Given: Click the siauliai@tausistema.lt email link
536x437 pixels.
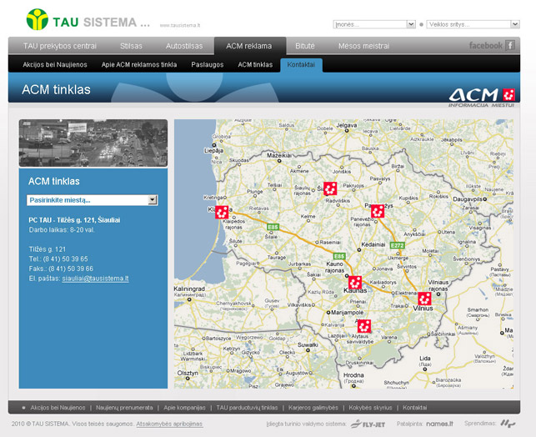Looking at the screenshot, I should coord(95,279).
